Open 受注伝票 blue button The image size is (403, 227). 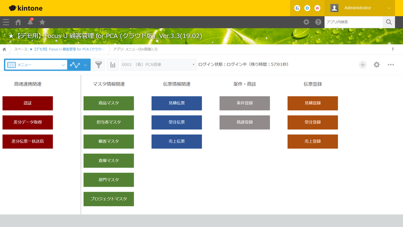pos(177,122)
